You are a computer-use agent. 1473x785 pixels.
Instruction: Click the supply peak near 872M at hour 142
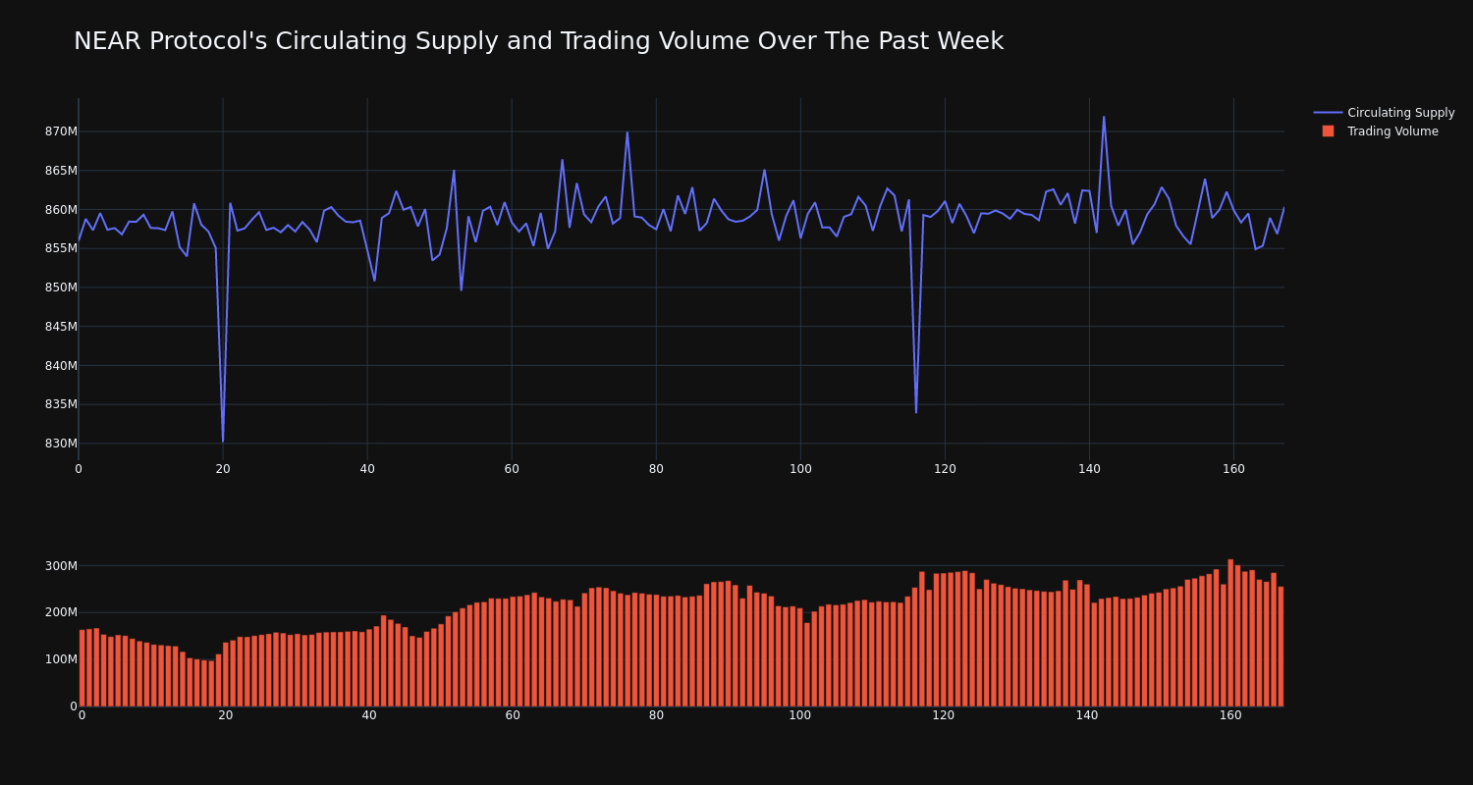click(x=1104, y=117)
